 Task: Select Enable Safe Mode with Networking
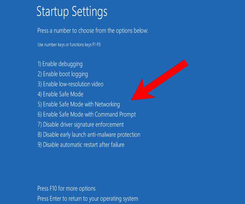[78, 104]
